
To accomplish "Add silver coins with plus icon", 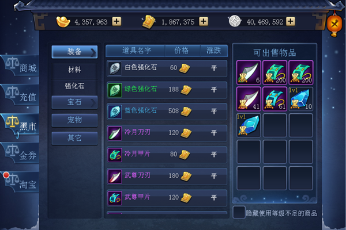I will [x=291, y=22].
